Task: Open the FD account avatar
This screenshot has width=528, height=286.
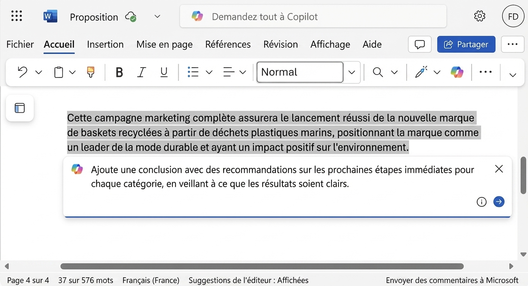Action: tap(513, 16)
